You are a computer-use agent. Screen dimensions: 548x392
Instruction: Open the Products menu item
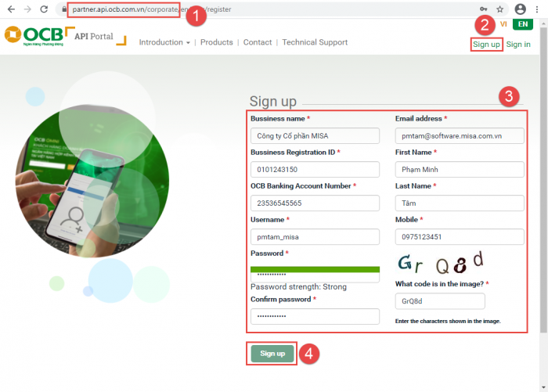217,42
